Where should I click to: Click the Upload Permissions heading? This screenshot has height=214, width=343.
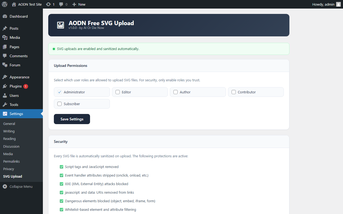[x=70, y=66]
